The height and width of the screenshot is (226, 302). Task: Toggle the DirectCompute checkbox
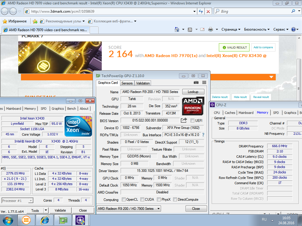click(x=175, y=199)
